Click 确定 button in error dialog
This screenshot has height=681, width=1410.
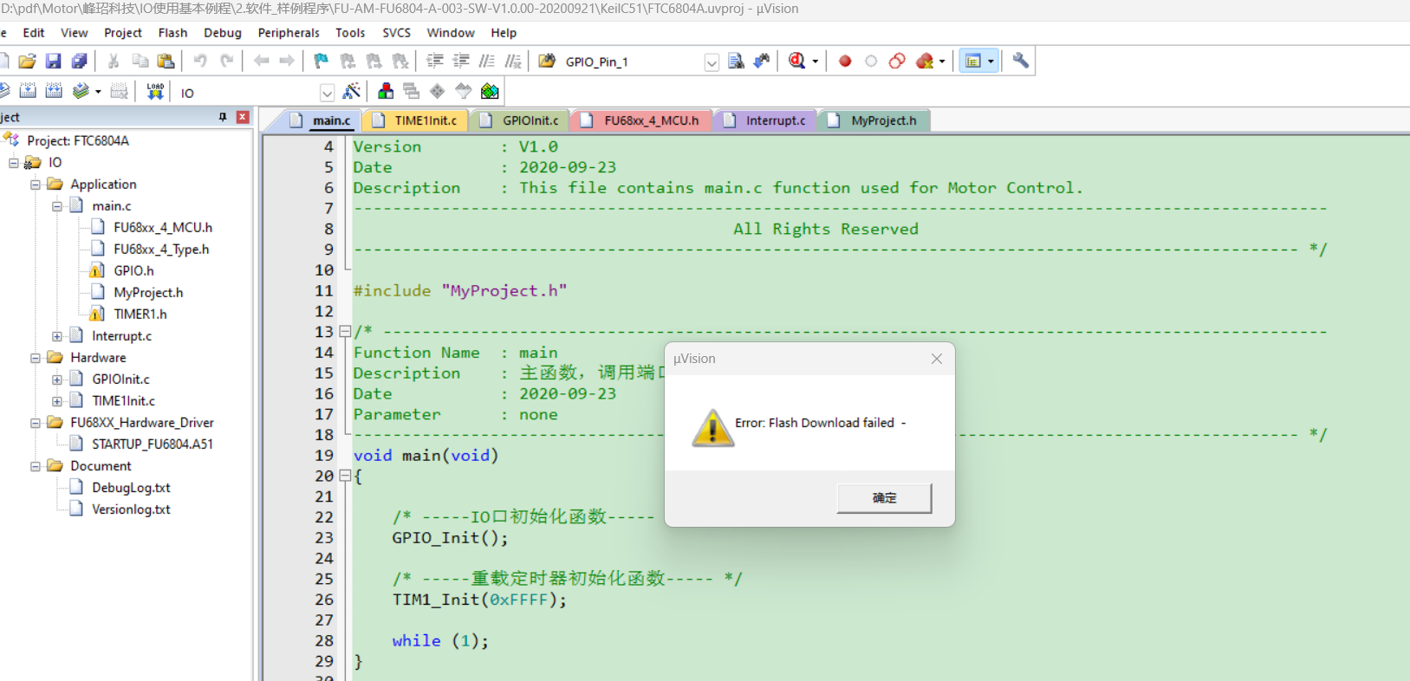pyautogui.click(x=884, y=498)
